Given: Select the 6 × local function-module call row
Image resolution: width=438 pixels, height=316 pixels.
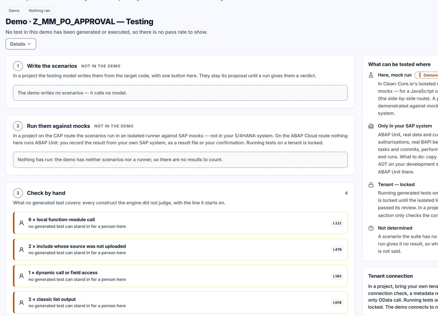Looking at the screenshot, I should click(x=180, y=223).
